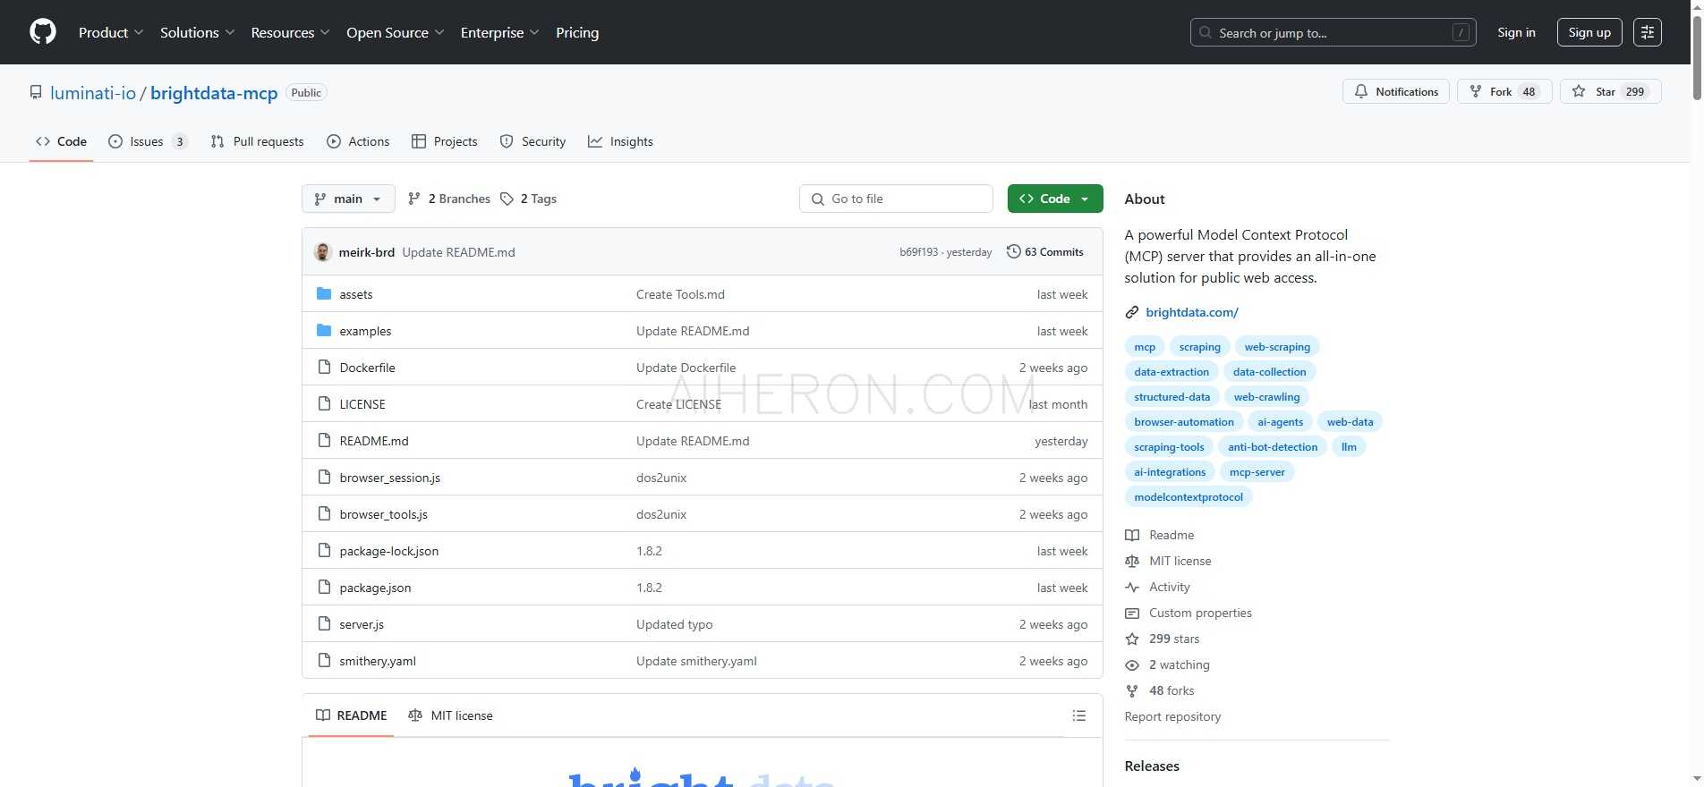This screenshot has width=1704, height=787.
Task: Switch to Pull requests tab
Action: (257, 141)
